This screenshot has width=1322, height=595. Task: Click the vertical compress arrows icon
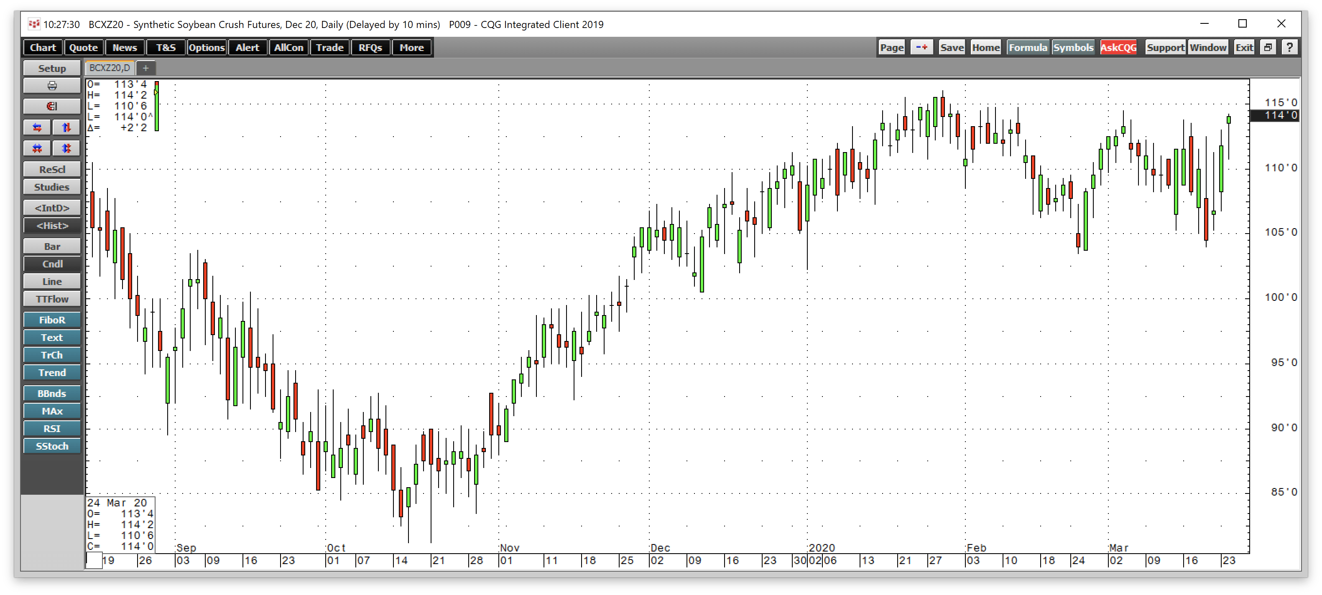[66, 148]
